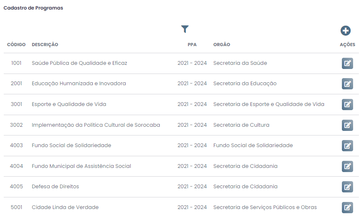Image resolution: width=361 pixels, height=224 pixels.
Task: Edit program 5001 Cidade Linda de Verdade
Action: [x=347, y=207]
